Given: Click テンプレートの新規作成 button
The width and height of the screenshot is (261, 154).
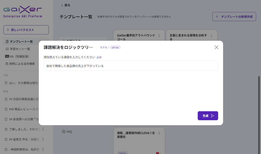Looking at the screenshot, I should coord(234,17).
